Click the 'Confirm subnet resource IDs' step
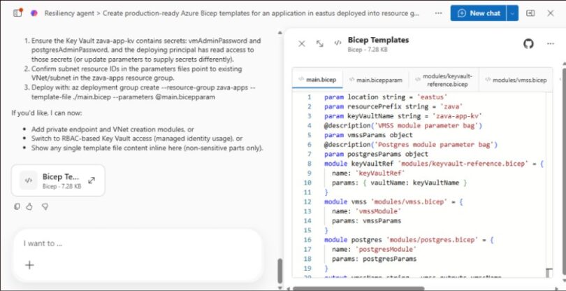 coord(137,73)
